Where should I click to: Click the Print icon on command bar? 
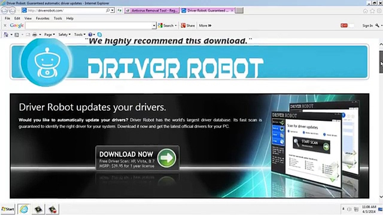(35, 35)
